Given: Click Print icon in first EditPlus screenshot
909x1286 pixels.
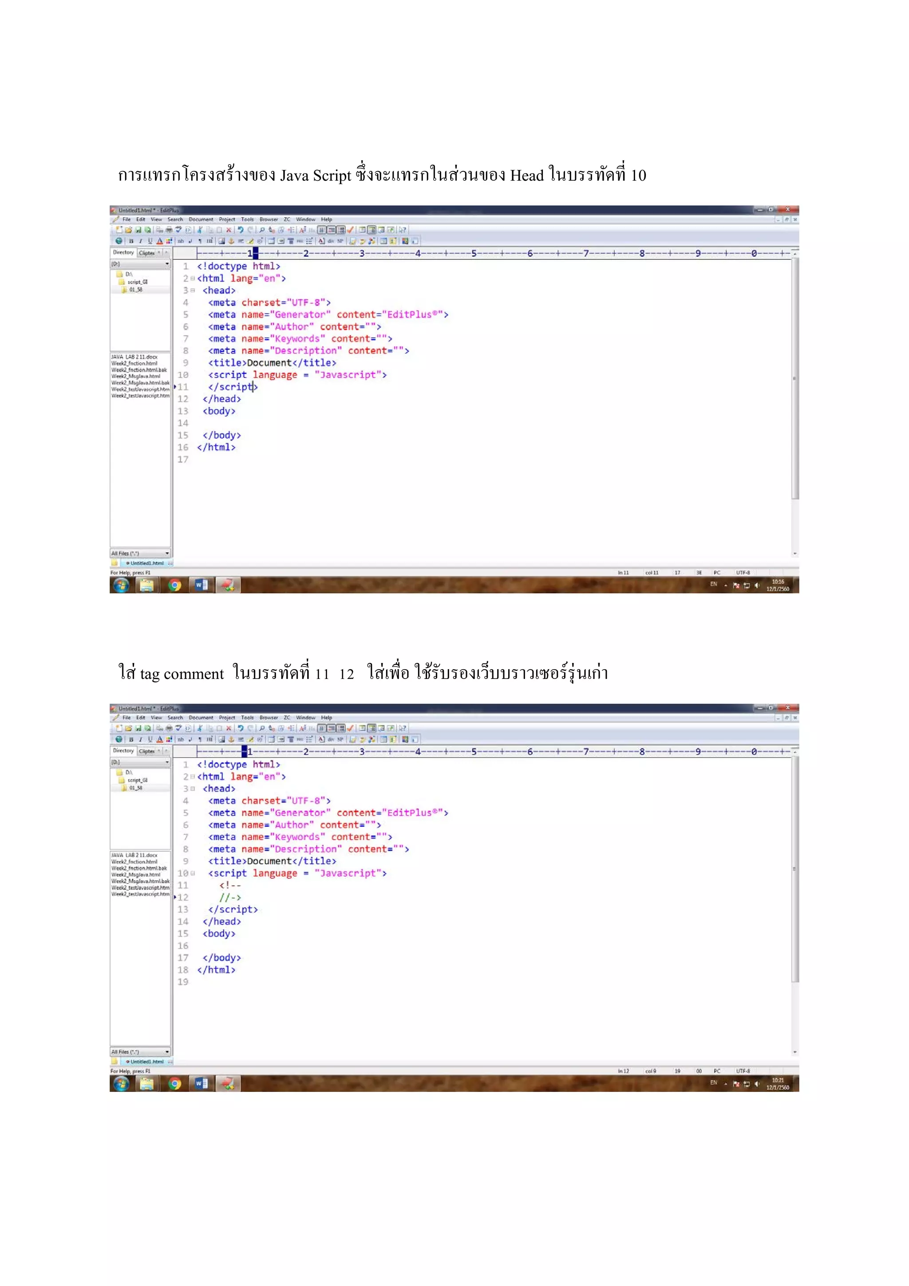Looking at the screenshot, I should (x=169, y=230).
